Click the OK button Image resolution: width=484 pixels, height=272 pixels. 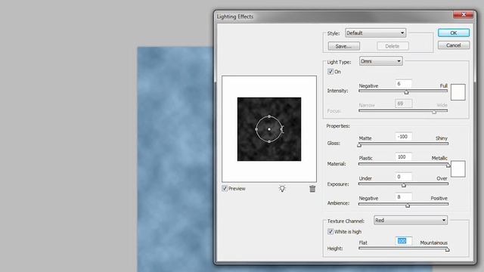point(454,32)
